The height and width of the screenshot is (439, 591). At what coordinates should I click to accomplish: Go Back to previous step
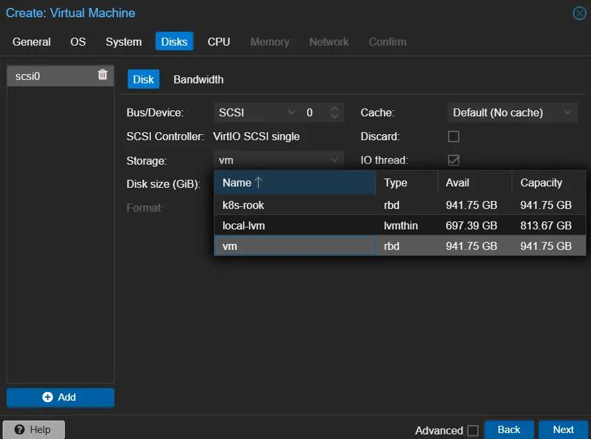point(509,430)
